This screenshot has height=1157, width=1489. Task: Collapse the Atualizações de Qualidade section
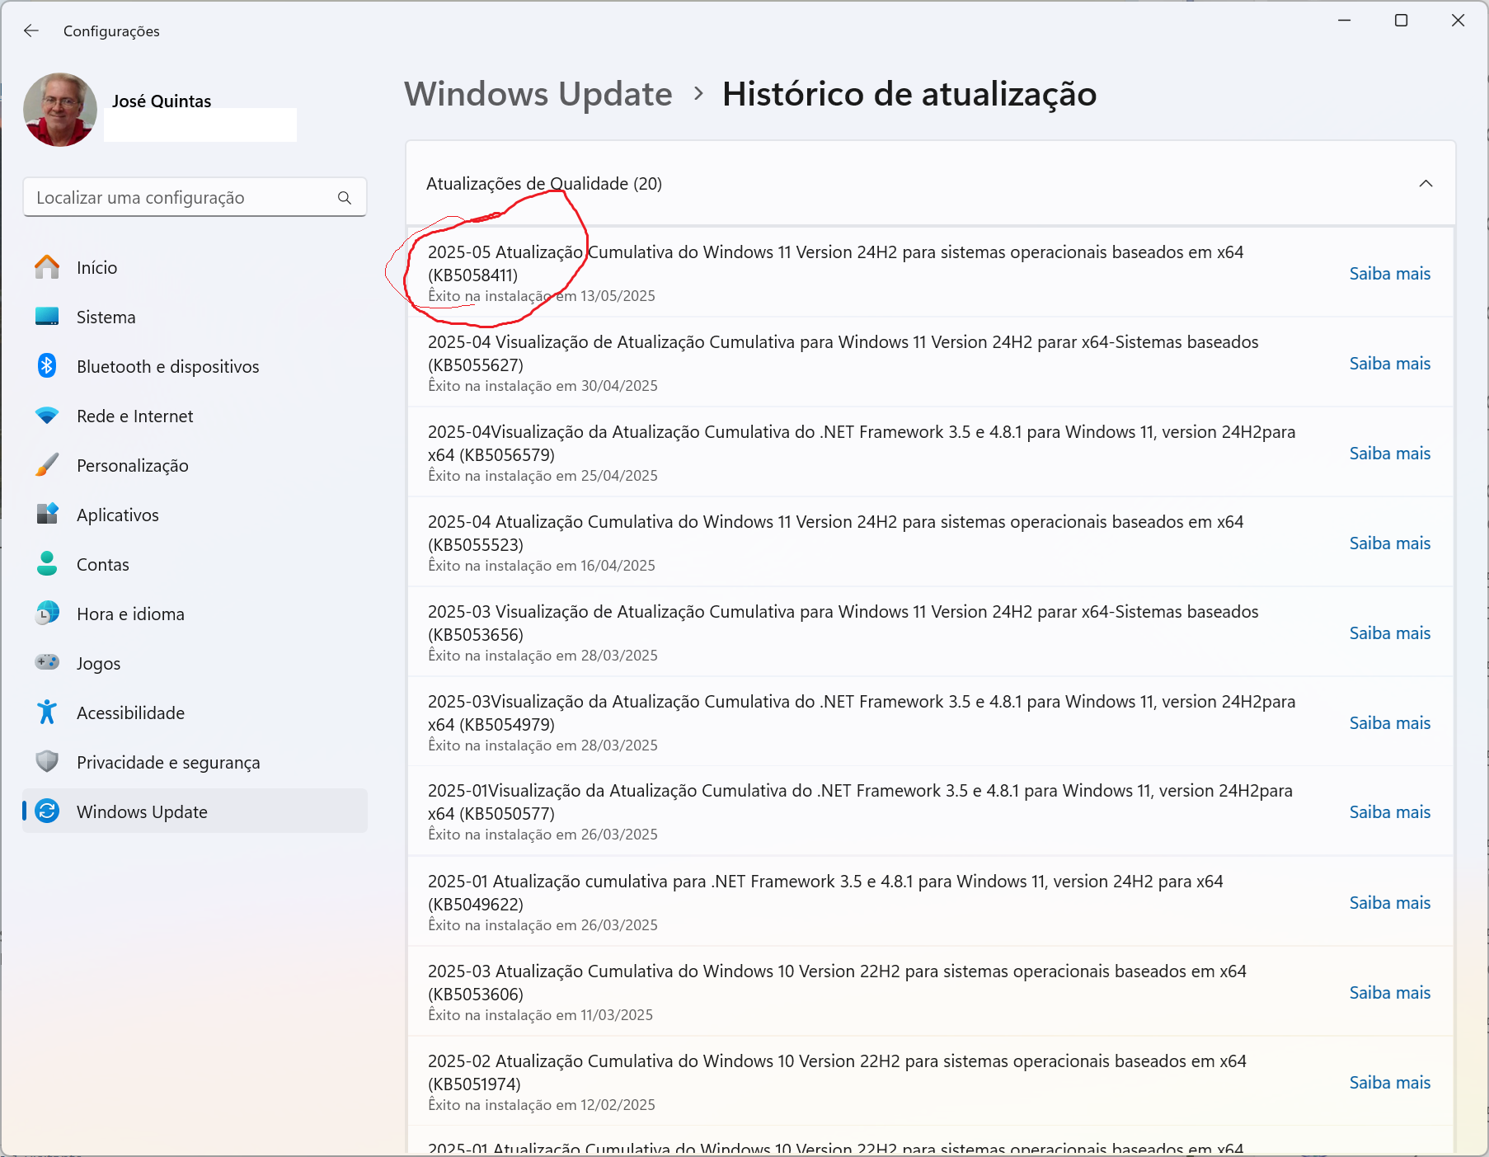coord(1426,184)
